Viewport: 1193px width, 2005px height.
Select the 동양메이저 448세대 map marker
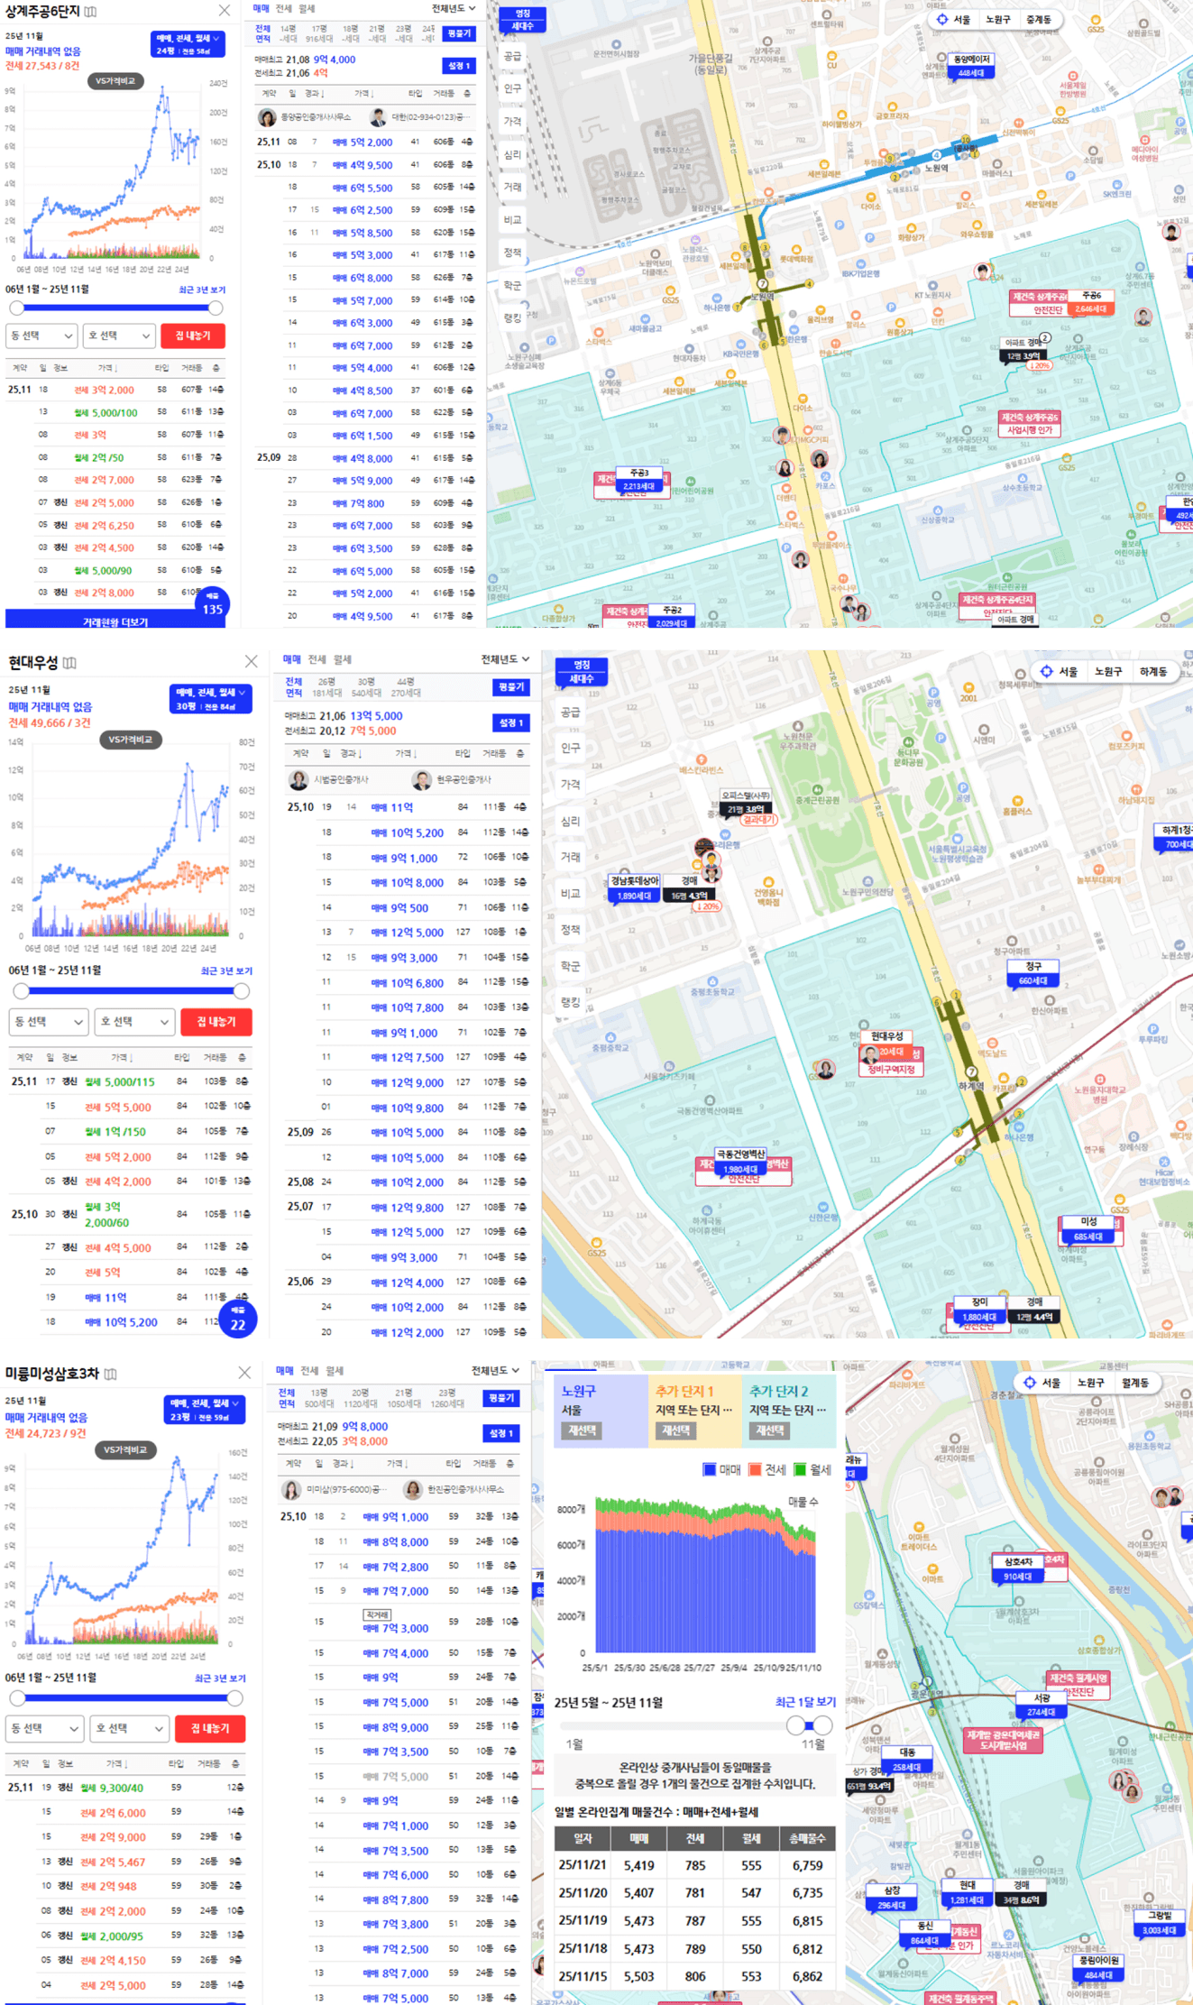point(970,66)
